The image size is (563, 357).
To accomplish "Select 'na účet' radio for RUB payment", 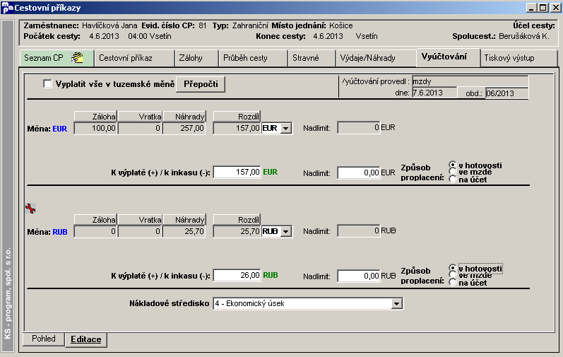I will click(452, 282).
